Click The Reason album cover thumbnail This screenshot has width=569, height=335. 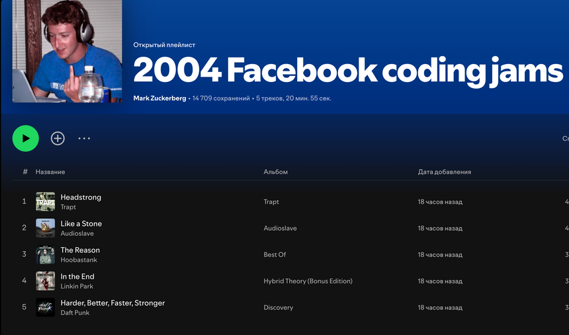46,254
